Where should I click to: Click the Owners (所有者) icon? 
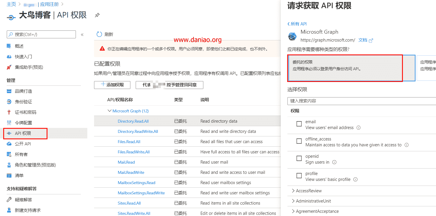coord(9,154)
